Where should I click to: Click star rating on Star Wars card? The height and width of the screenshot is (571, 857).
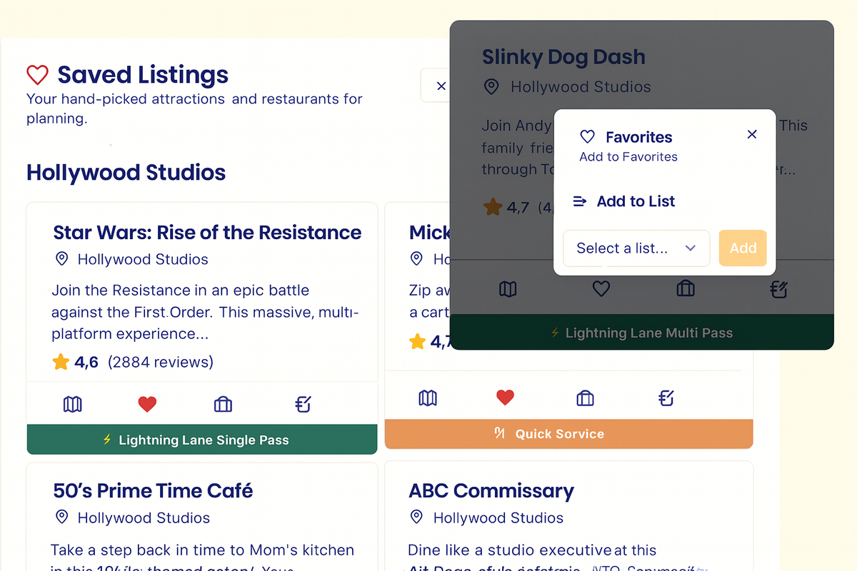61,363
